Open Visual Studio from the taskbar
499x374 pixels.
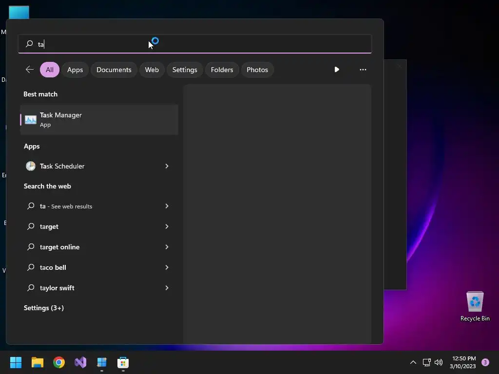(80, 362)
